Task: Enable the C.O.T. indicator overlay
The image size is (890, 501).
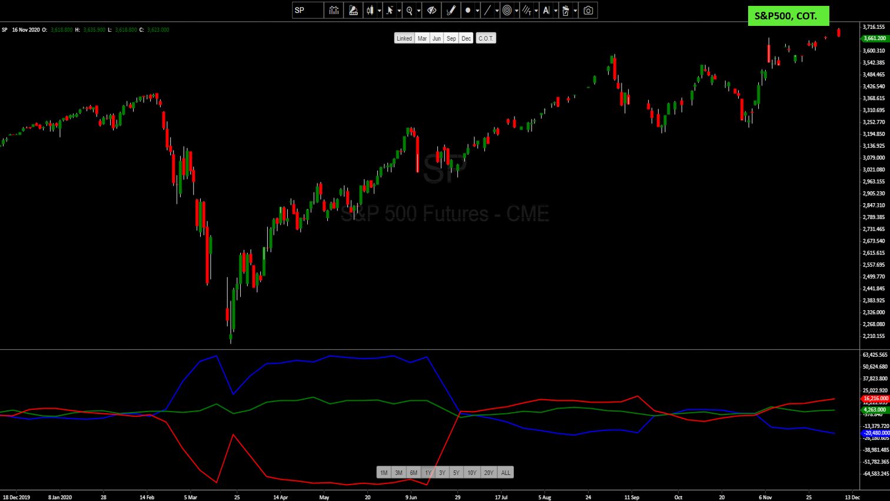Action: 486,38
